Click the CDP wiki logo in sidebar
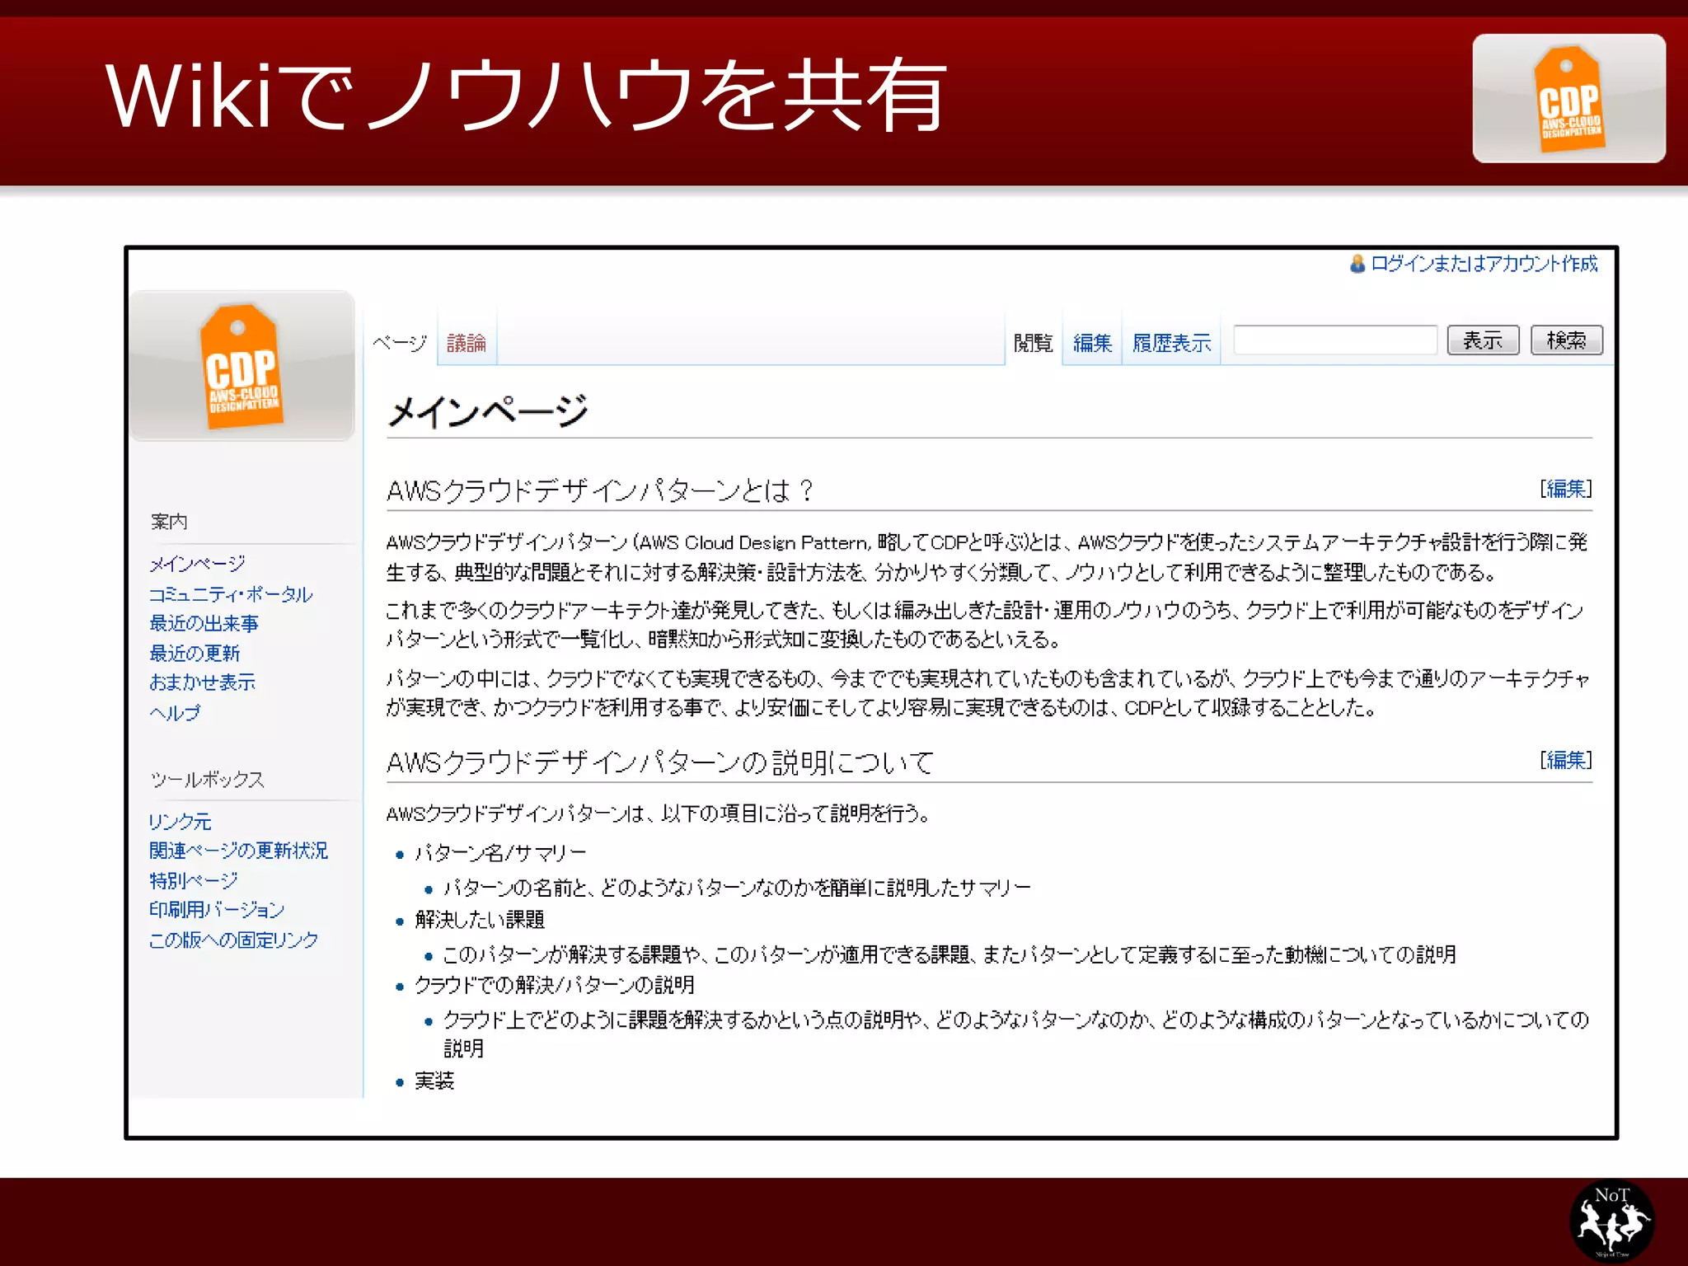 pyautogui.click(x=242, y=366)
